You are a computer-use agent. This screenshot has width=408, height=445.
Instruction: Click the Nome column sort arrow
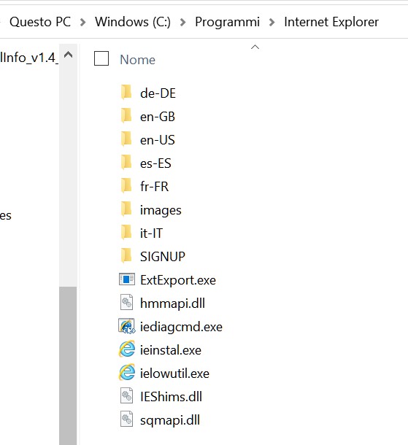(x=255, y=47)
